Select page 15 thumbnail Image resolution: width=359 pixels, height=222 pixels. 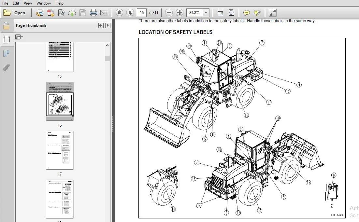click(x=60, y=57)
